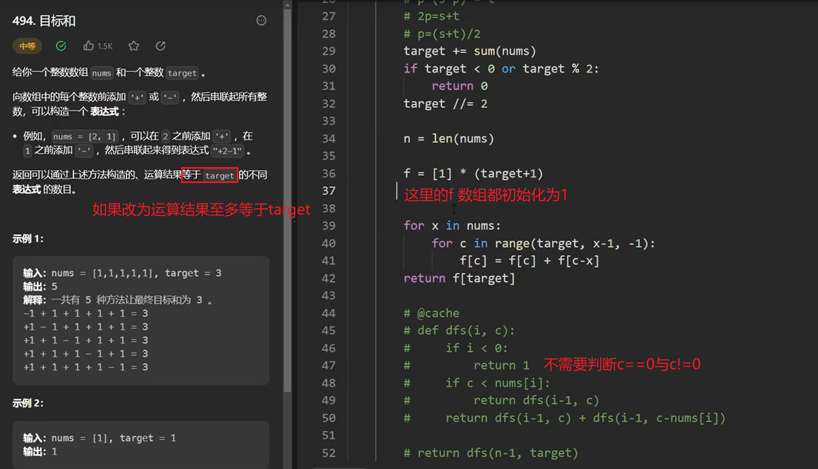Place cursor on 'return f[target]' line
This screenshot has height=469, width=818.
pos(459,278)
